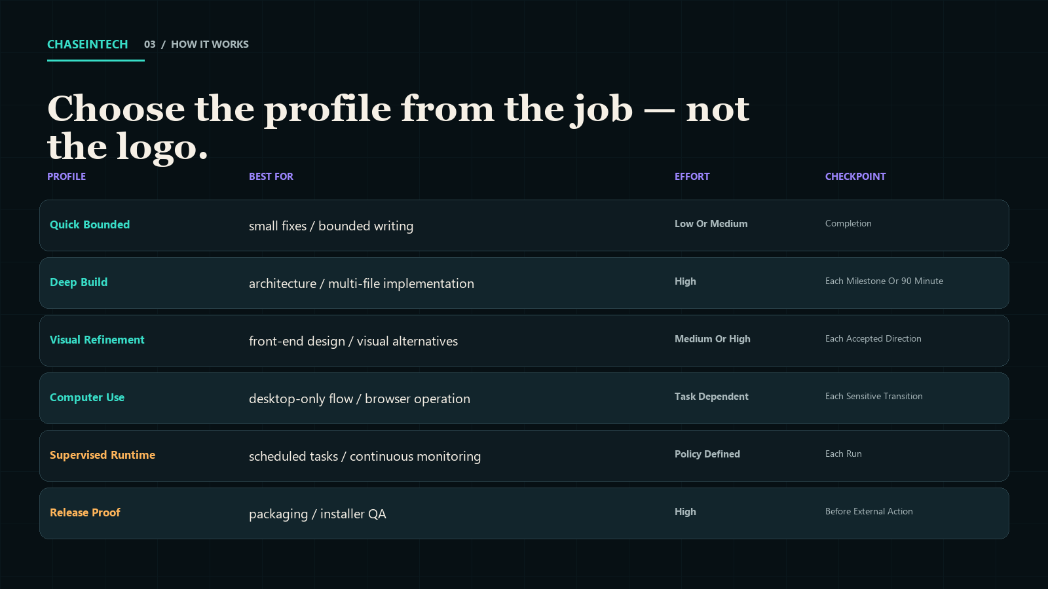Click the CHECKPOINT column header

[x=855, y=177]
